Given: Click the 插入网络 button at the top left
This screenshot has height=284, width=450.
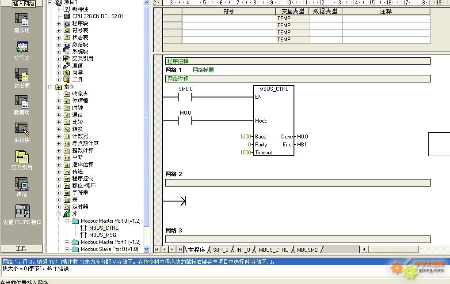Looking at the screenshot, I should 24,4.
